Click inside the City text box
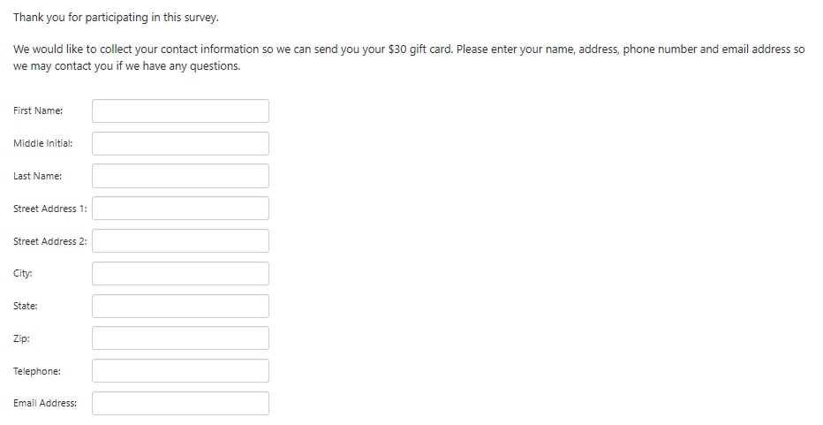 pyautogui.click(x=180, y=273)
